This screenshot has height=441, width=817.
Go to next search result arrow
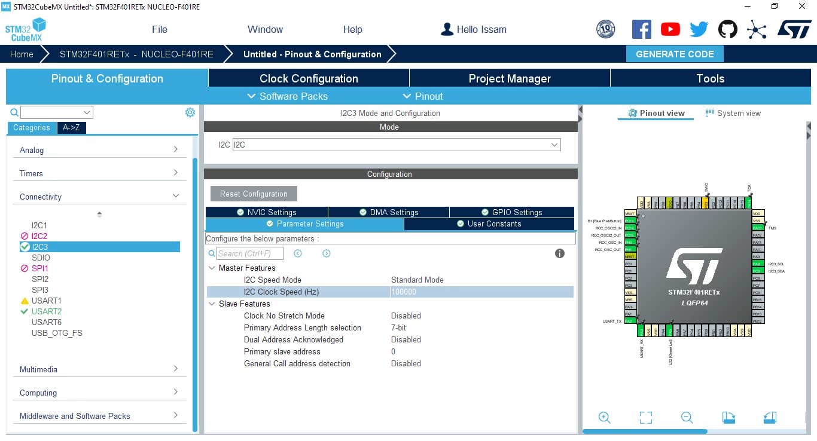(327, 253)
